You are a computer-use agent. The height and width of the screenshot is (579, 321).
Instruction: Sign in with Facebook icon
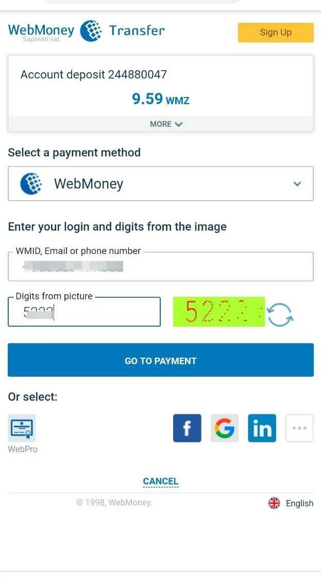[187, 428]
